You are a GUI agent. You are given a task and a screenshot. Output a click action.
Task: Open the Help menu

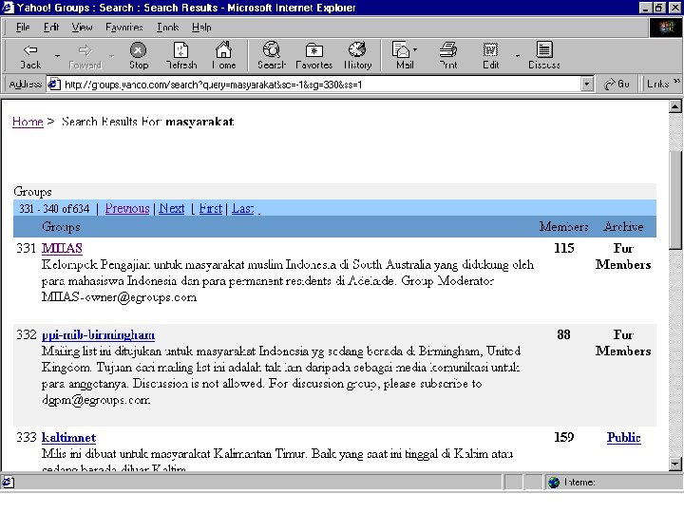tap(201, 27)
